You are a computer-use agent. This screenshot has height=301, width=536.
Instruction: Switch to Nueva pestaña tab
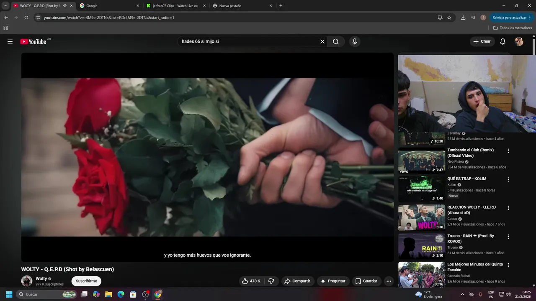242,6
